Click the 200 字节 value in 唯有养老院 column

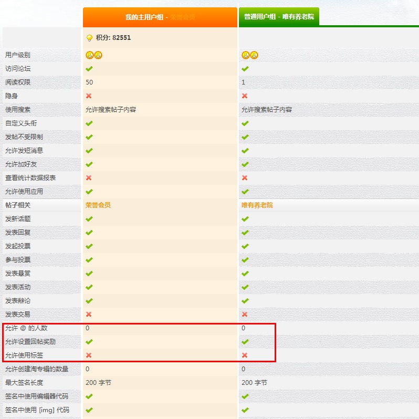pyautogui.click(x=254, y=383)
